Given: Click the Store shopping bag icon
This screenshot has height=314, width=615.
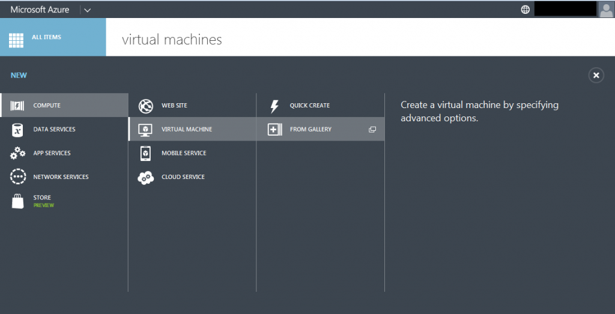Looking at the screenshot, I should 18,201.
